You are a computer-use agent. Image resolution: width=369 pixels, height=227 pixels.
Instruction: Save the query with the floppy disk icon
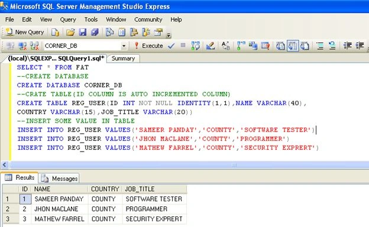(83, 32)
